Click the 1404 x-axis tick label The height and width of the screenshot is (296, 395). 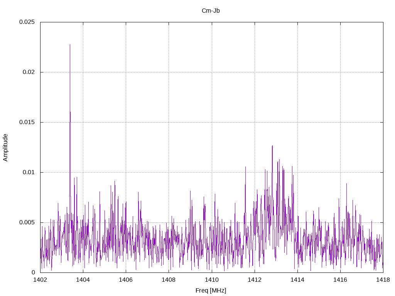tap(83, 280)
